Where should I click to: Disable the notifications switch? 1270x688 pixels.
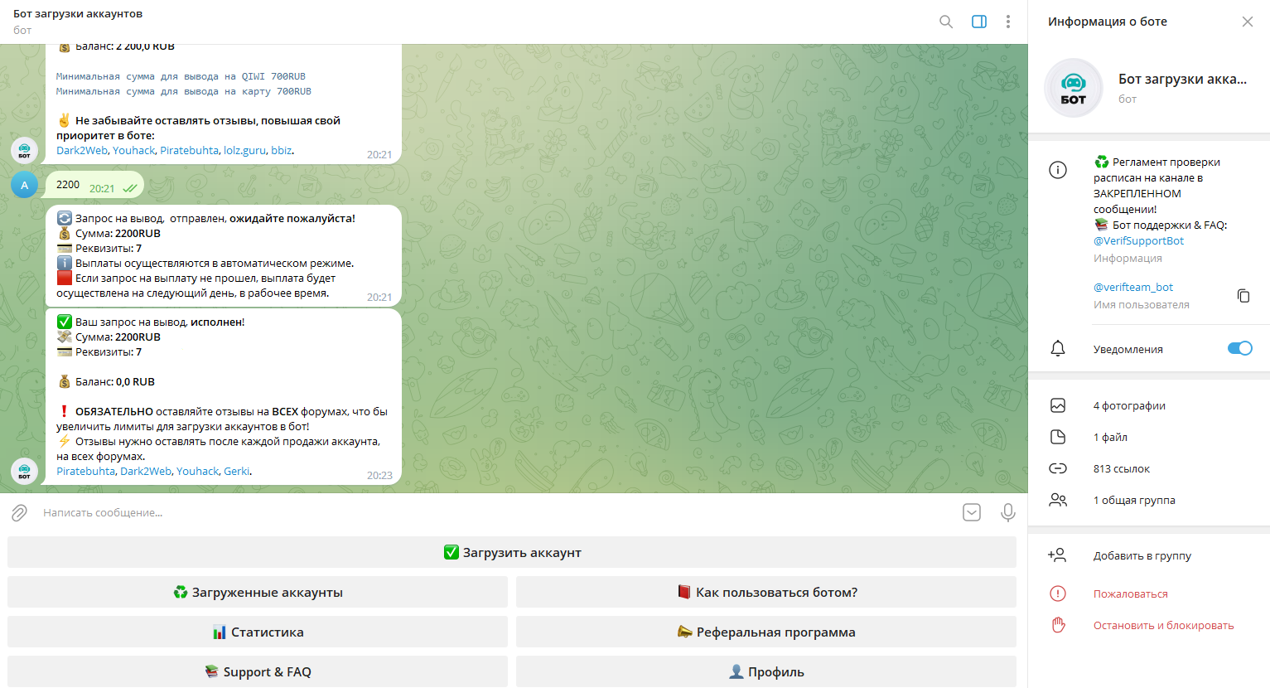pos(1239,348)
